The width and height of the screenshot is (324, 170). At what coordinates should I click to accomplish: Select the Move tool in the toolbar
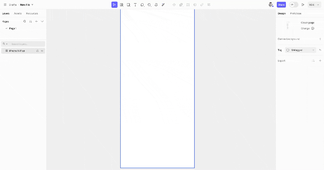(114, 5)
